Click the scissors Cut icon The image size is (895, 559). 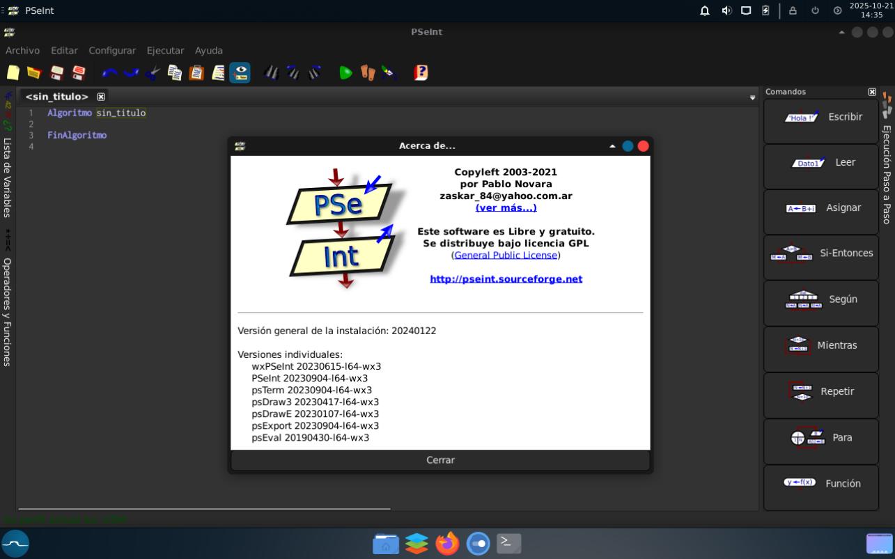153,72
